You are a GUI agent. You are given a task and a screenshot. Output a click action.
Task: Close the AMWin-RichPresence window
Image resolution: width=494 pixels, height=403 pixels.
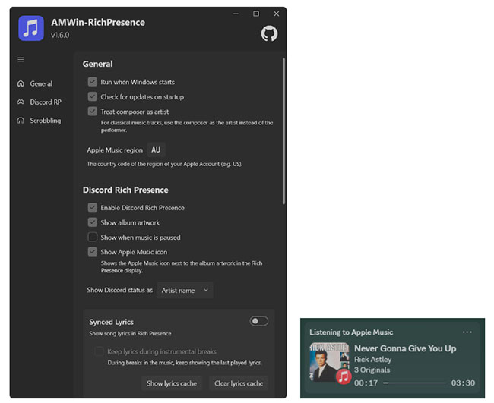pyautogui.click(x=276, y=14)
